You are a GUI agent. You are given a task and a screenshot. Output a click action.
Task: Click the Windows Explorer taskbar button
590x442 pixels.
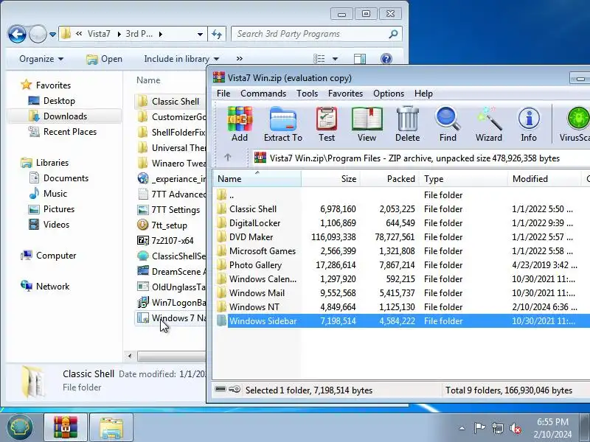click(111, 427)
